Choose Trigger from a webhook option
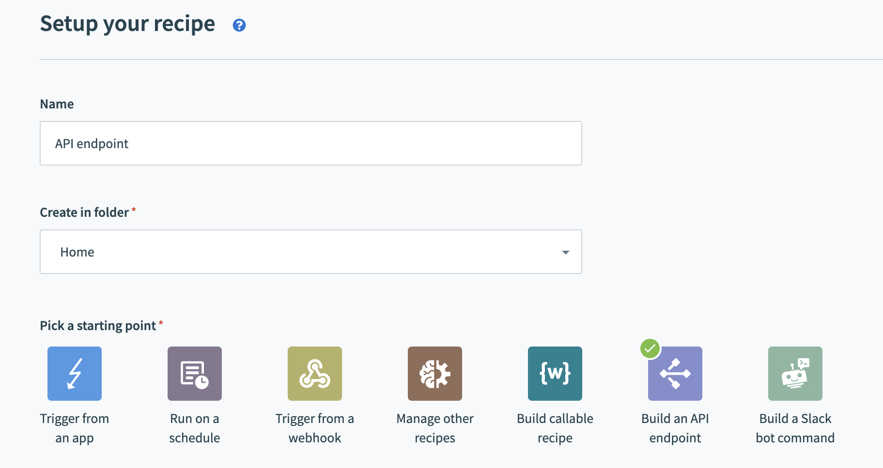Image resolution: width=883 pixels, height=468 pixels. point(315,373)
